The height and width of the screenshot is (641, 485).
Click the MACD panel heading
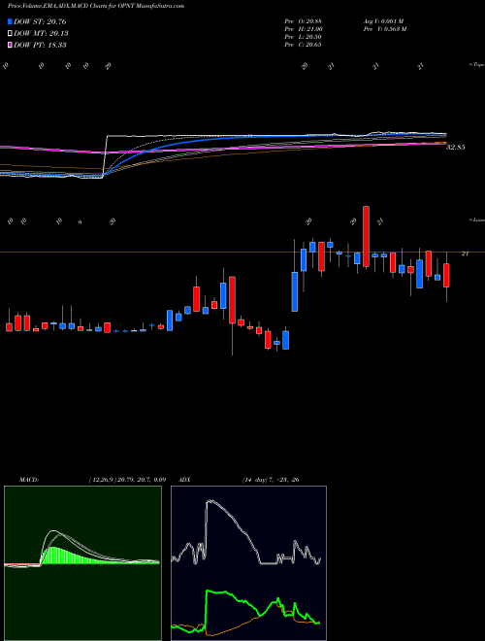(x=29, y=480)
